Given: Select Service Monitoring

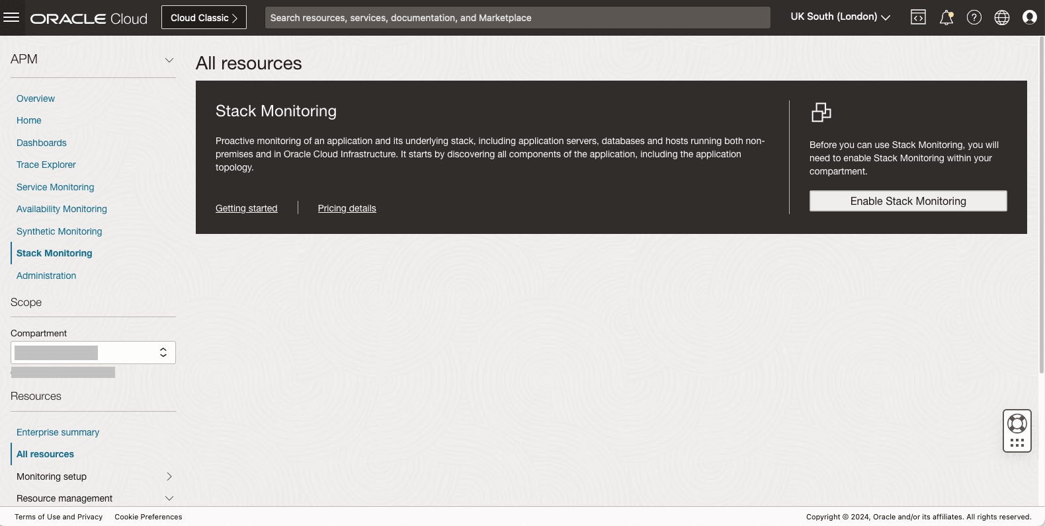Looking at the screenshot, I should click(x=56, y=187).
